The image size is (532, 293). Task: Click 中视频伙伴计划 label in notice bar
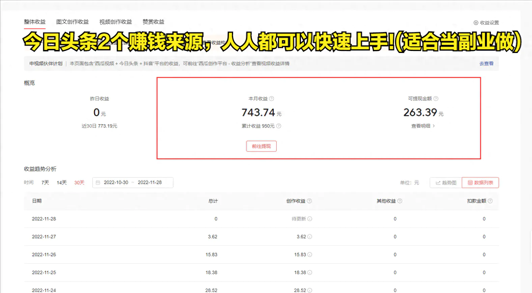[46, 63]
